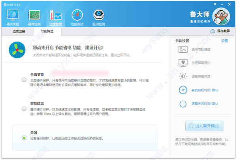Click the 关闭屏幕保护 label
Screen dimensions: 237x160
coord(201,63)
